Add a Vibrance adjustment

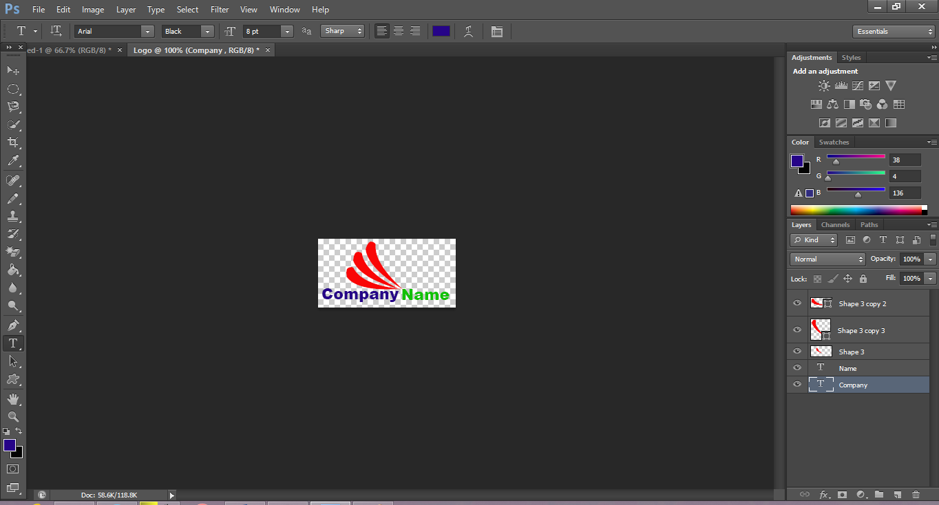(x=891, y=86)
